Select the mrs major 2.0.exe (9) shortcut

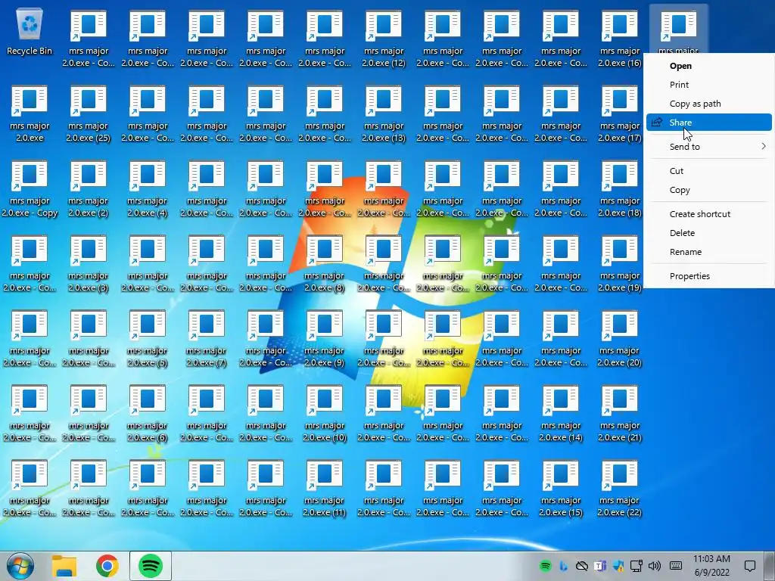[324, 340]
